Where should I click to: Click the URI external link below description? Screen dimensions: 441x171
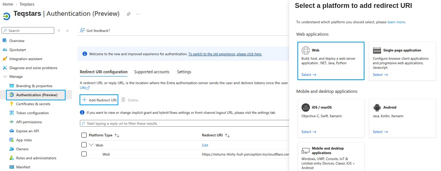coord(85,88)
